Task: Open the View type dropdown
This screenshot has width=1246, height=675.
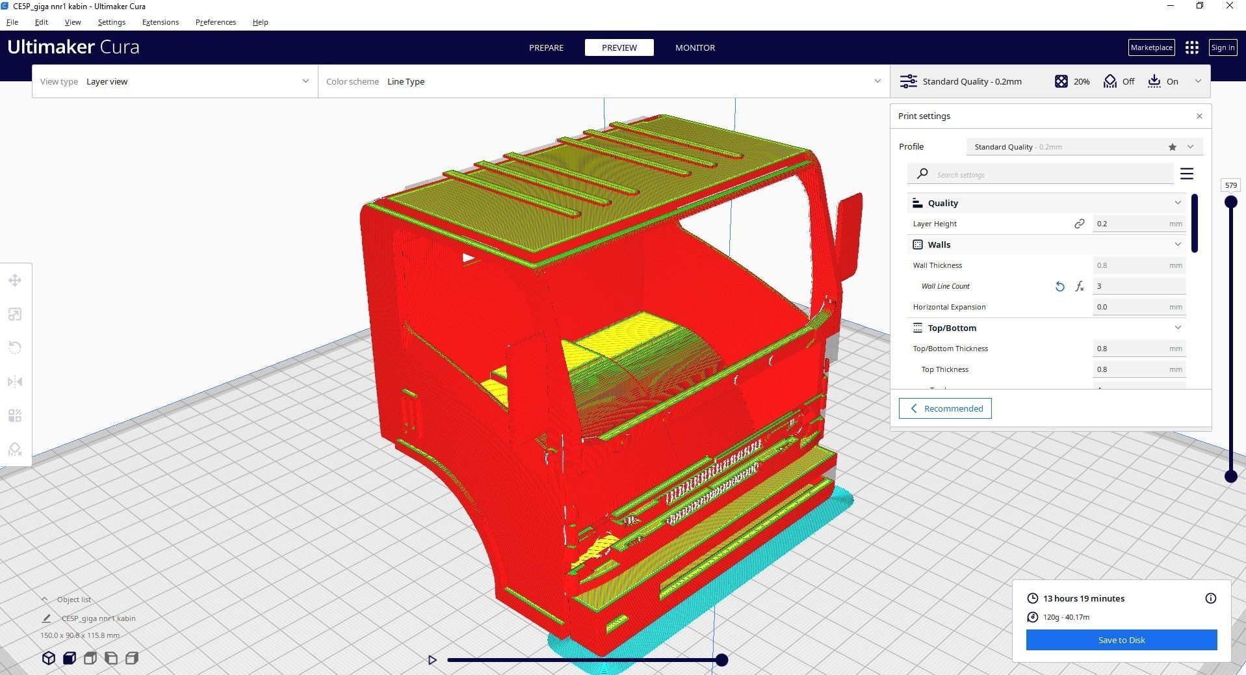Action: coord(175,81)
